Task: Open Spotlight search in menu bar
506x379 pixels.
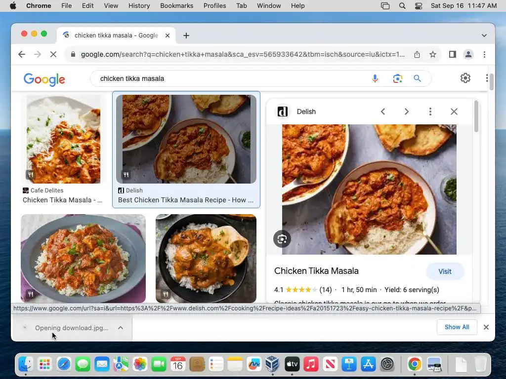Action: click(402, 6)
